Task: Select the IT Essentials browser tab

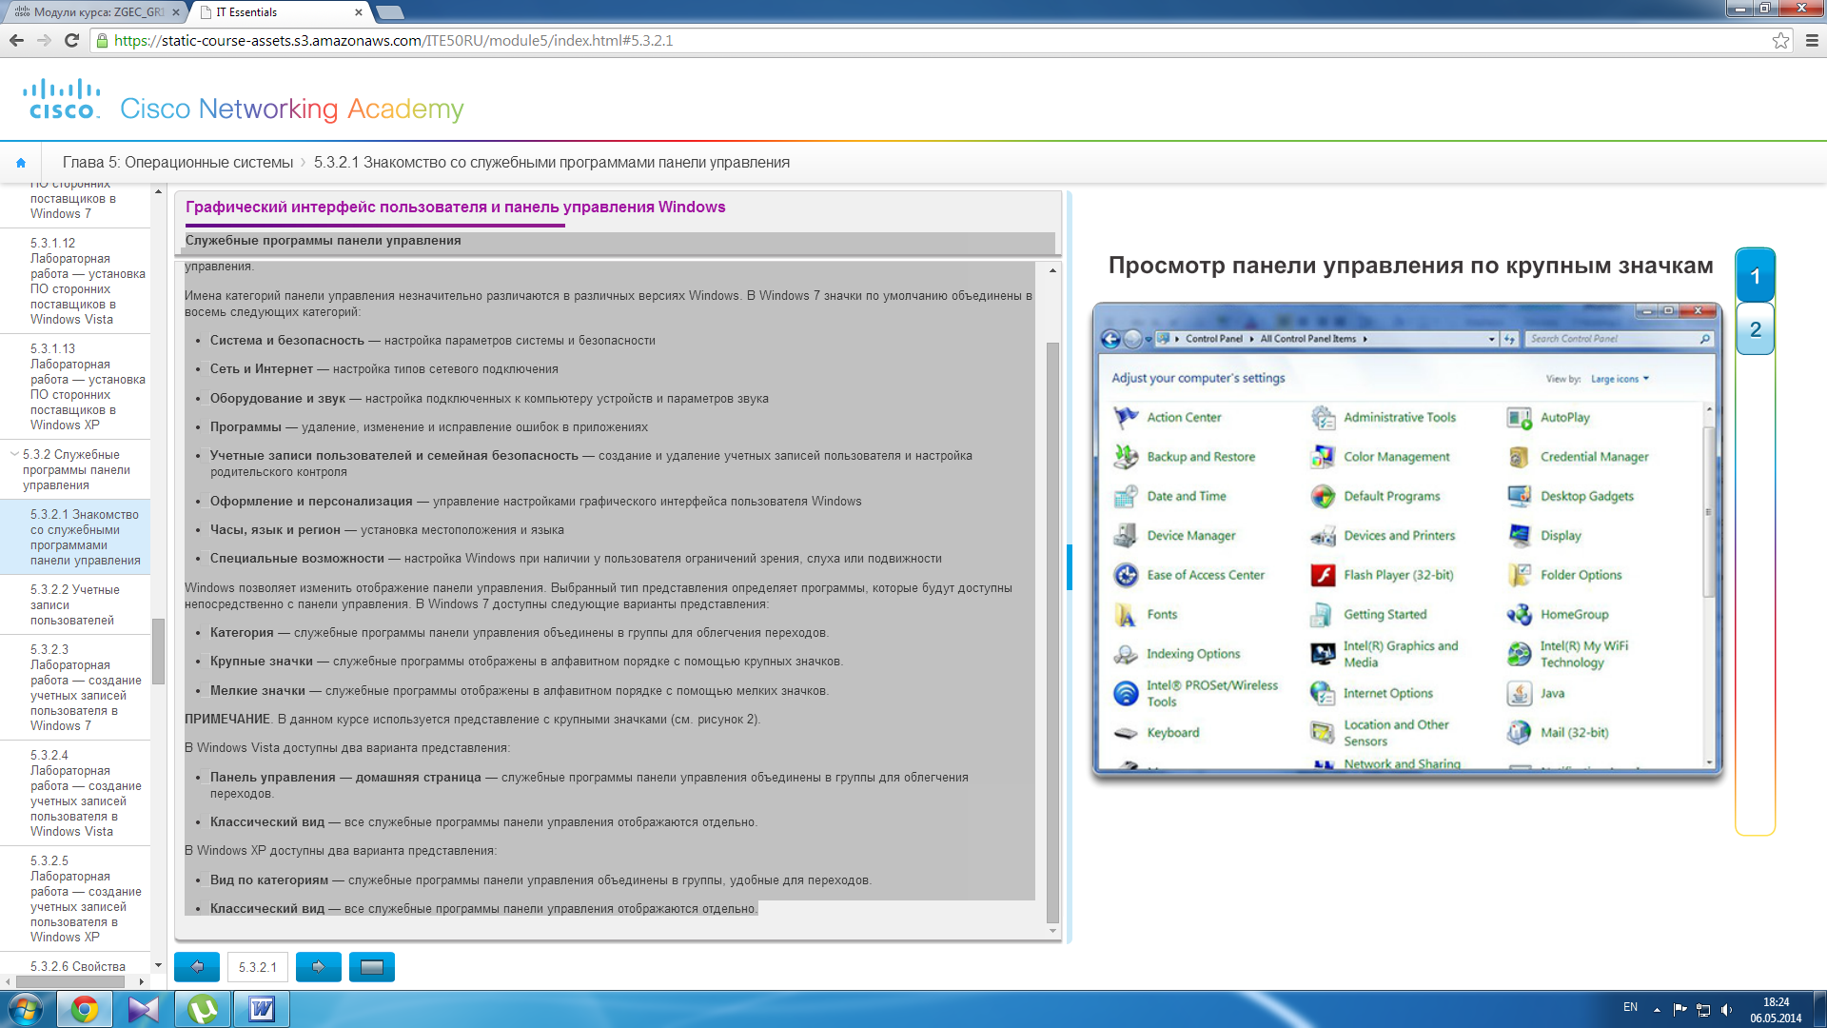Action: [277, 12]
